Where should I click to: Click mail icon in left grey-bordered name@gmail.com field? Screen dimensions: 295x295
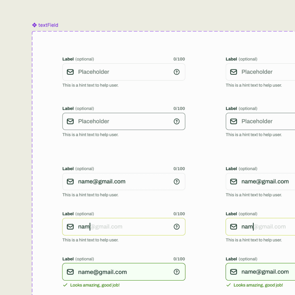coord(70,182)
